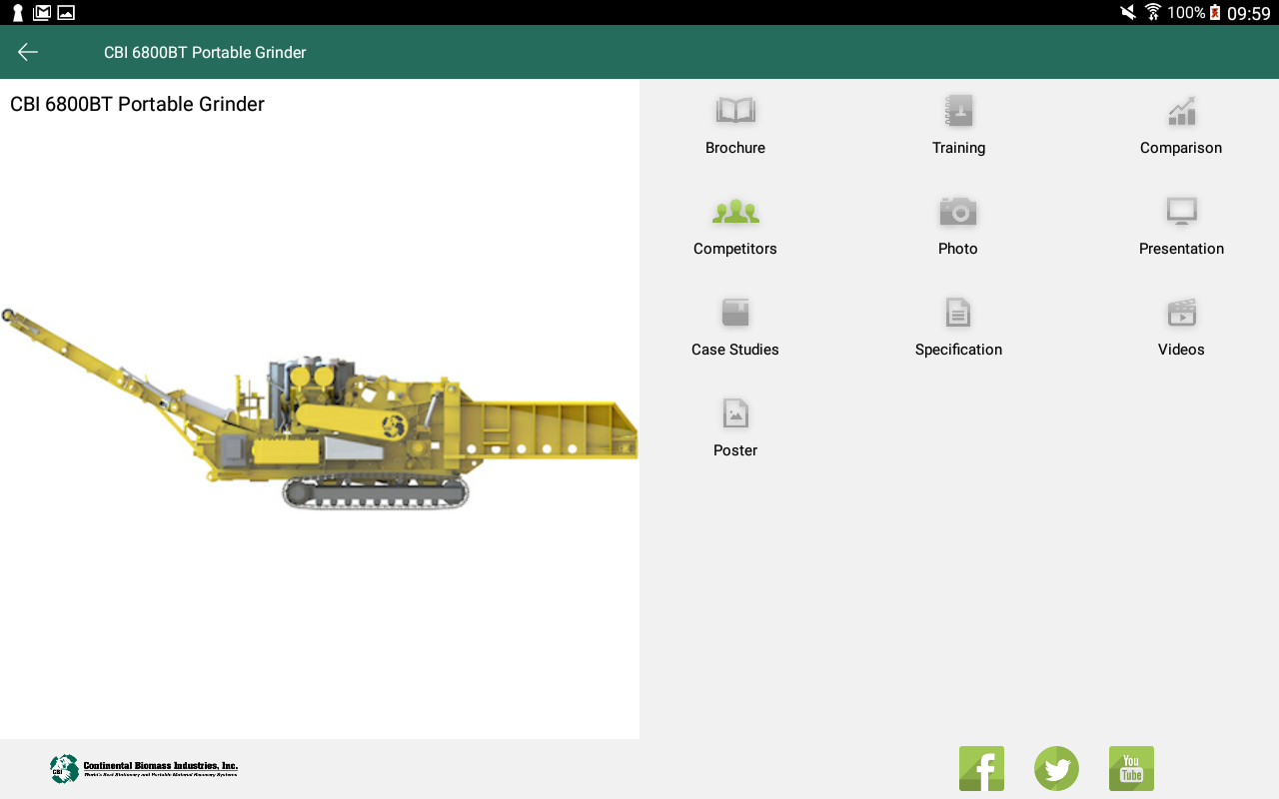This screenshot has height=799, width=1279.
Task: Tap the yellow grinder machine image
Action: tap(319, 409)
